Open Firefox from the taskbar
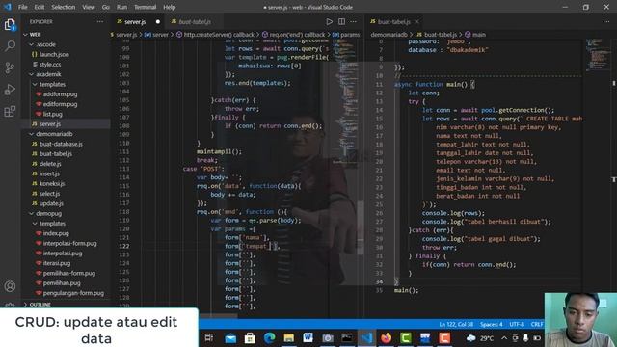The height and width of the screenshot is (347, 617). 386,337
